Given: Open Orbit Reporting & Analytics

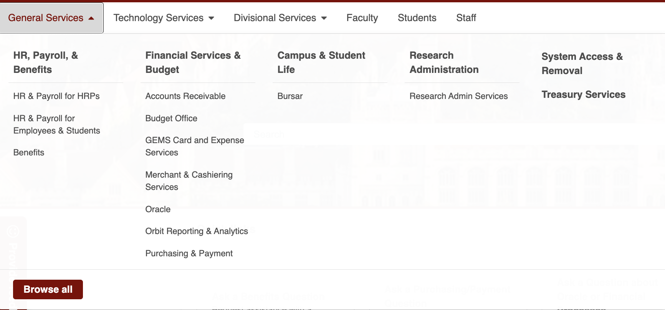Looking at the screenshot, I should tap(196, 231).
